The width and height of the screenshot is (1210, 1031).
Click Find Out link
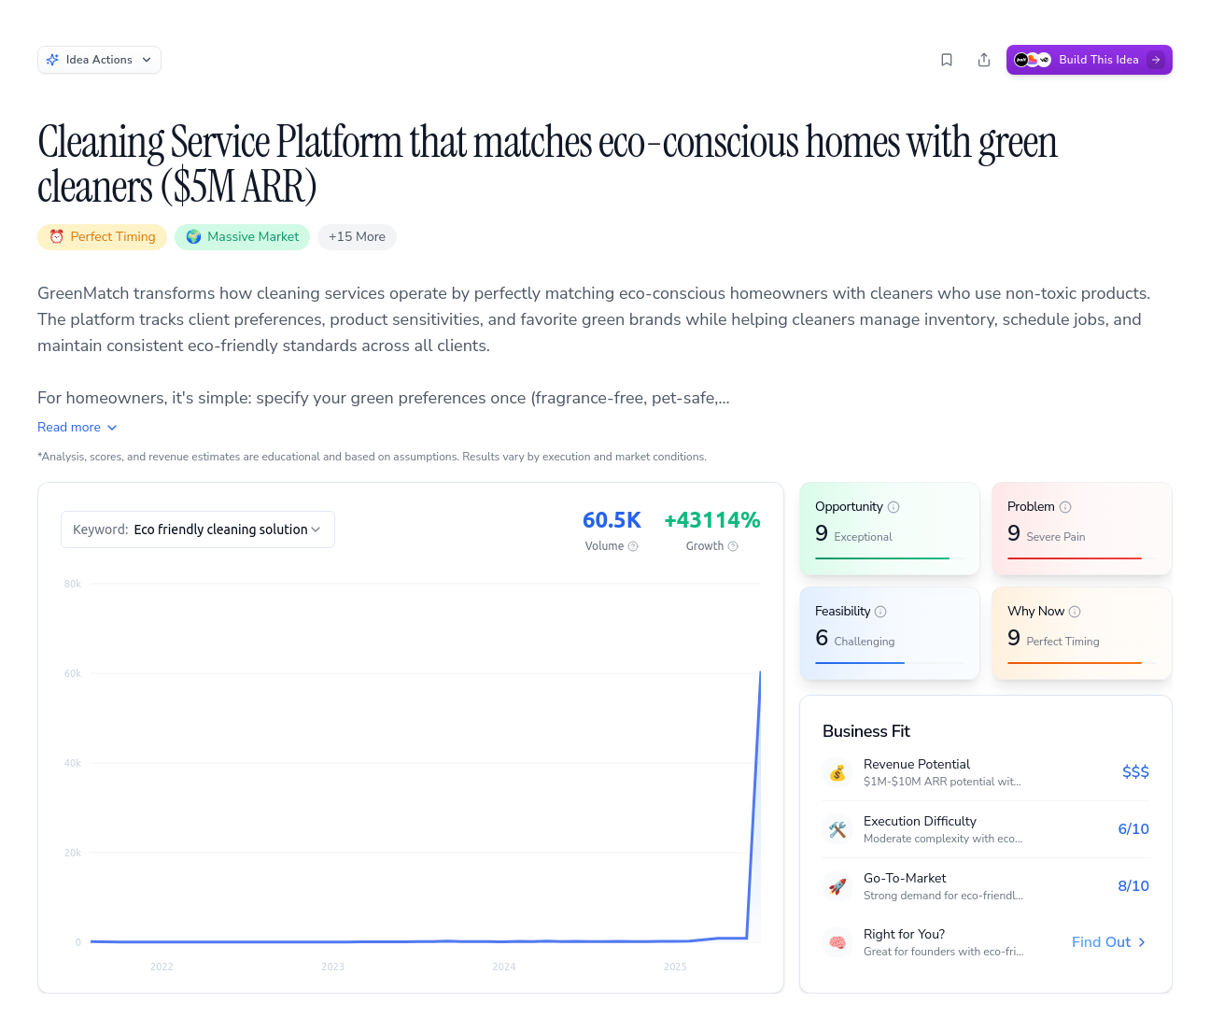click(x=1108, y=942)
